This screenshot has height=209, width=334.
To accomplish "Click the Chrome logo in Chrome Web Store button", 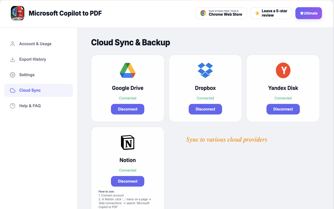I will 203,13.
